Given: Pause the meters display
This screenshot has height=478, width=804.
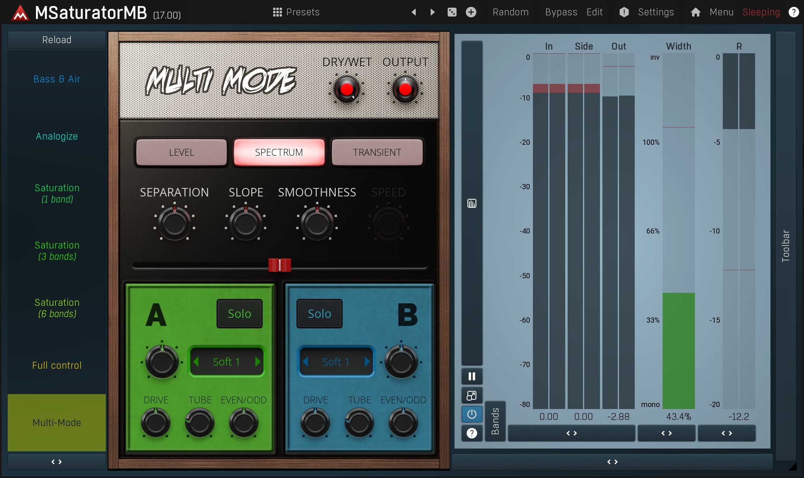Looking at the screenshot, I should (x=471, y=376).
